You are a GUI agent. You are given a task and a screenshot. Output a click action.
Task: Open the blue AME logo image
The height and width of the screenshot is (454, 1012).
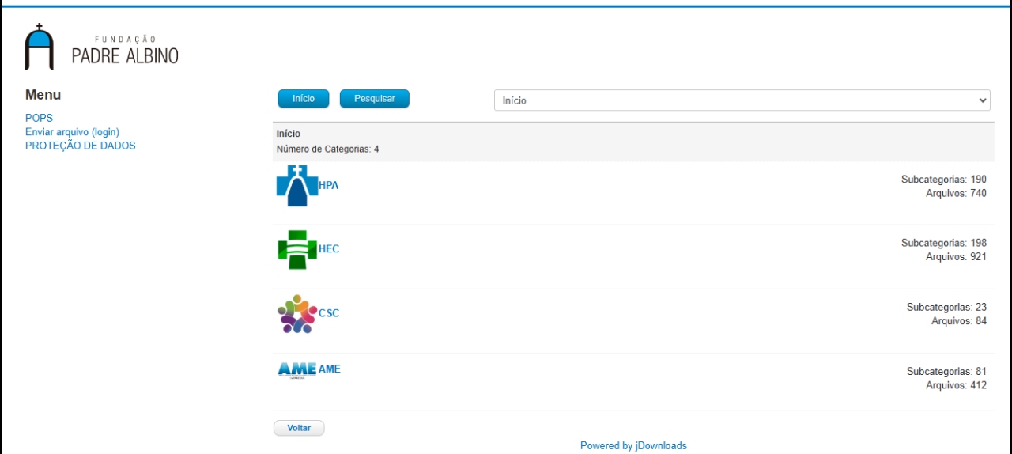click(x=296, y=369)
